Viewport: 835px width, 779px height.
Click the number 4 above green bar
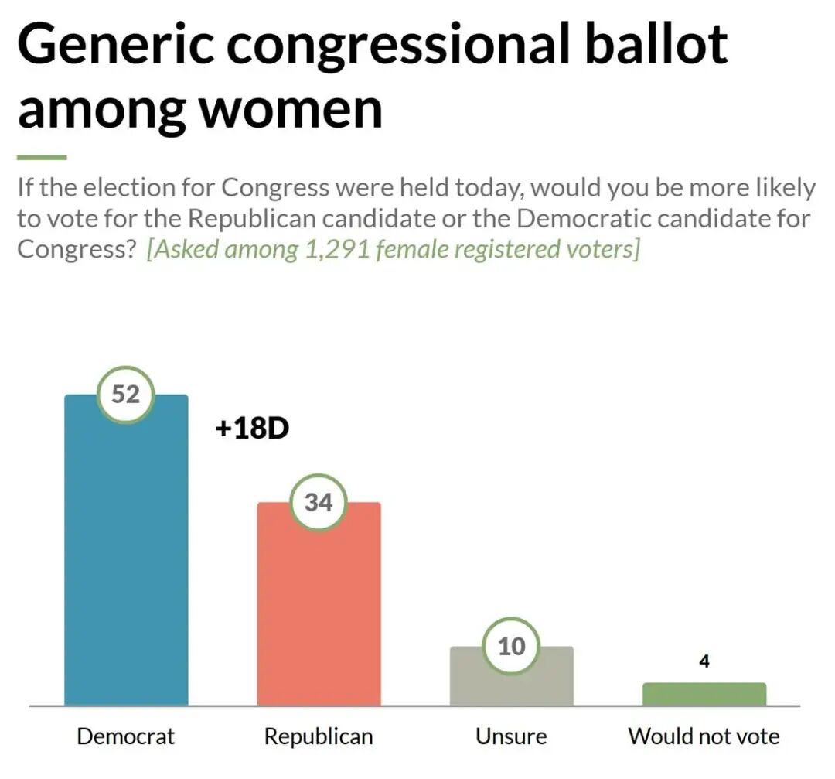(x=704, y=661)
